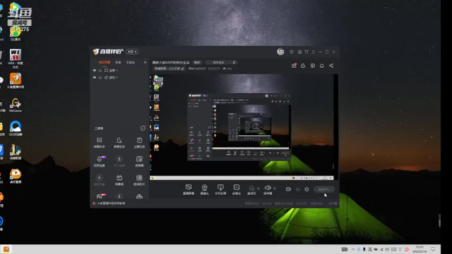This screenshot has height=254, width=452.
Task: Open the 弹幕秀 TV icon tool
Action: tap(119, 180)
